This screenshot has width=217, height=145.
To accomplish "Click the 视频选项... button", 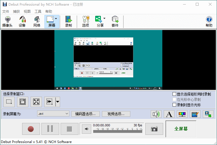I will 116,114.
